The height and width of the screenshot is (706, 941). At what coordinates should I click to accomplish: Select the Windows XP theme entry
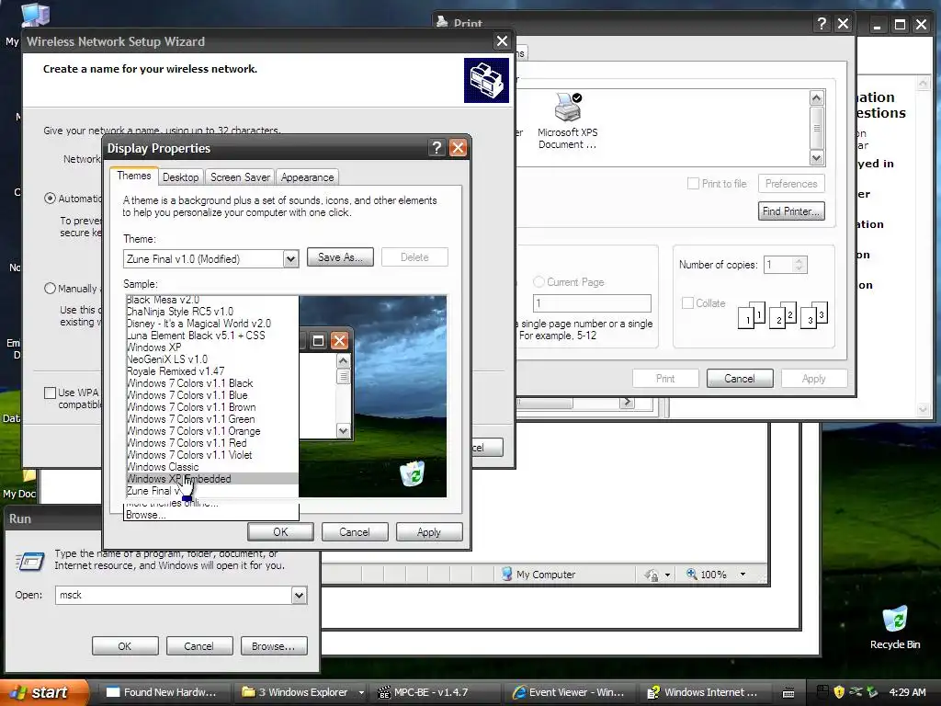point(212,347)
